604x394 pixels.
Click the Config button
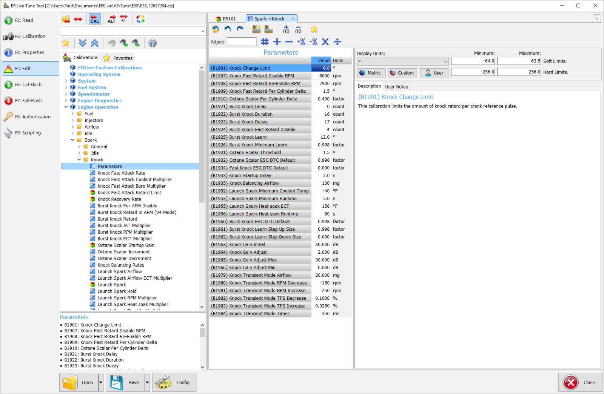174,382
